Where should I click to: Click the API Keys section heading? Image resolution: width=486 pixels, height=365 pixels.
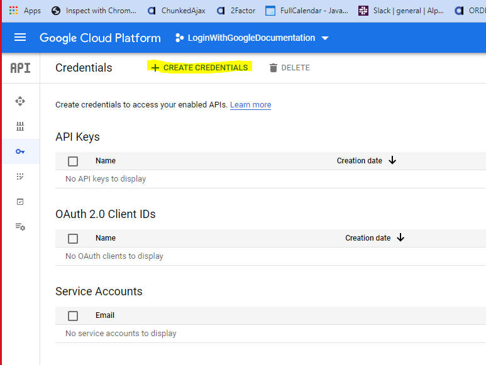(77, 137)
